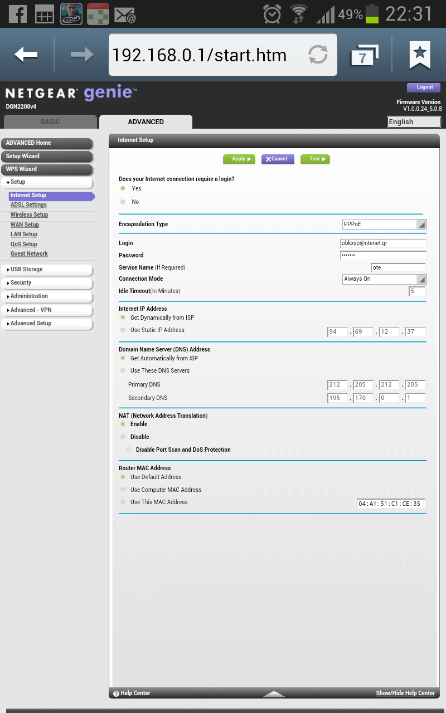Open Wireless Setup link
The width and height of the screenshot is (446, 713).
click(x=29, y=215)
